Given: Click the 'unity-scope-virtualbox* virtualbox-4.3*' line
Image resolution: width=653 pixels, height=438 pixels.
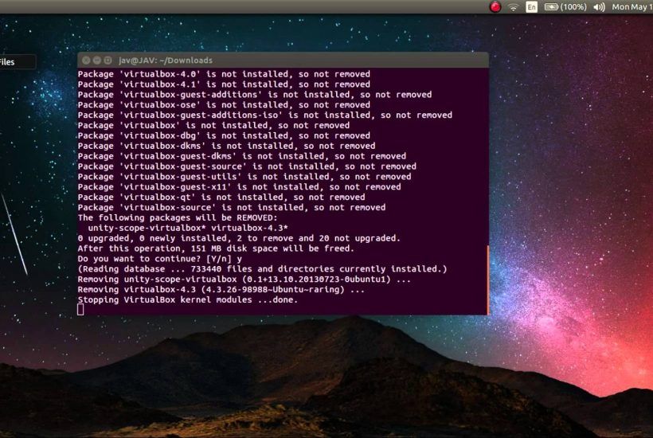Looking at the screenshot, I should point(188,228).
